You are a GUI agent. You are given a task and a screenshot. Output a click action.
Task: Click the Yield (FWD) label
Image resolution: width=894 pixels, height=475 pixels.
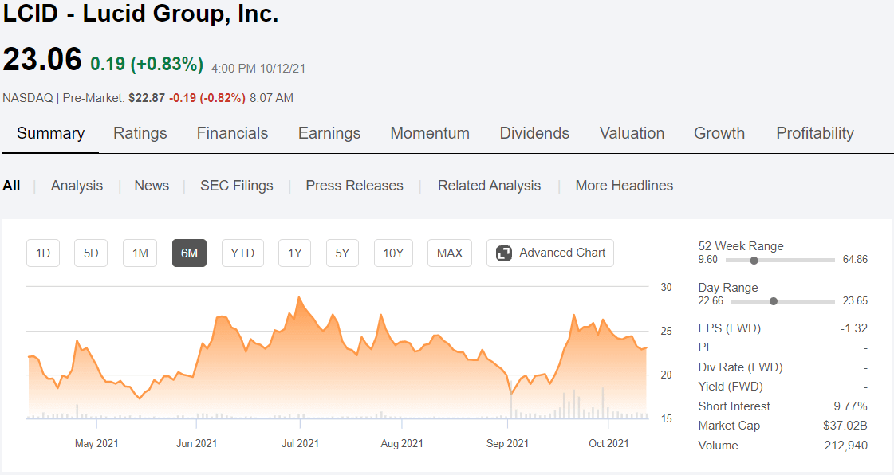(731, 387)
